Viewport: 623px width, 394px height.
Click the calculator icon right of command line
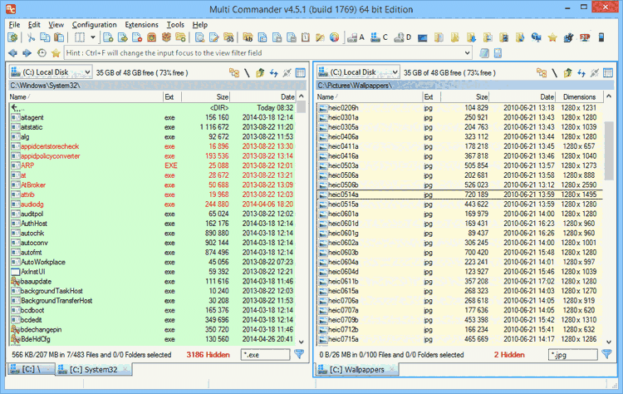coord(498,53)
